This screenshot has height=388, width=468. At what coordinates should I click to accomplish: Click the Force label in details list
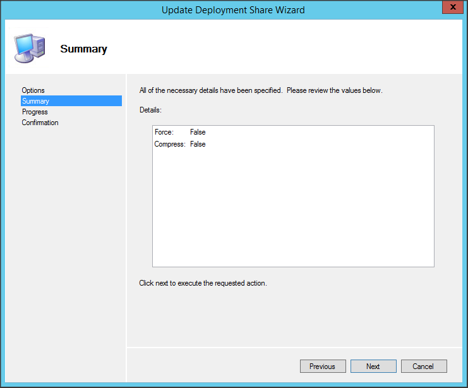pos(164,132)
